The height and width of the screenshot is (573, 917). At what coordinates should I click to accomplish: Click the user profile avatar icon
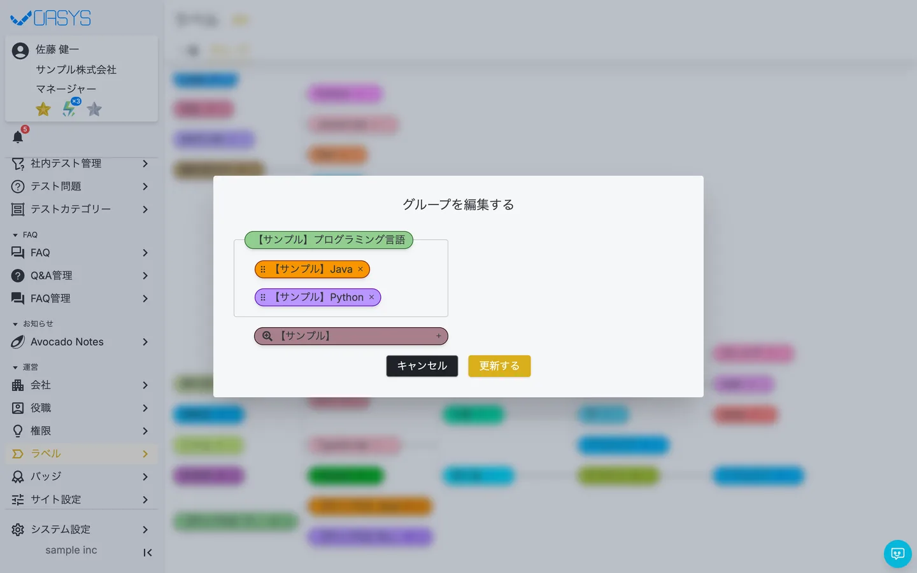[20, 51]
